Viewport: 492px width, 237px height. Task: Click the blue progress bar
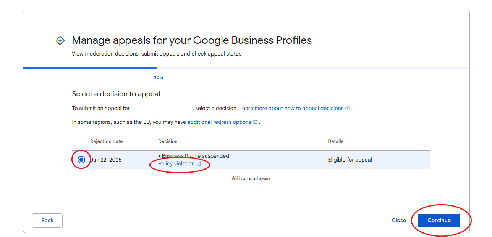[90, 68]
